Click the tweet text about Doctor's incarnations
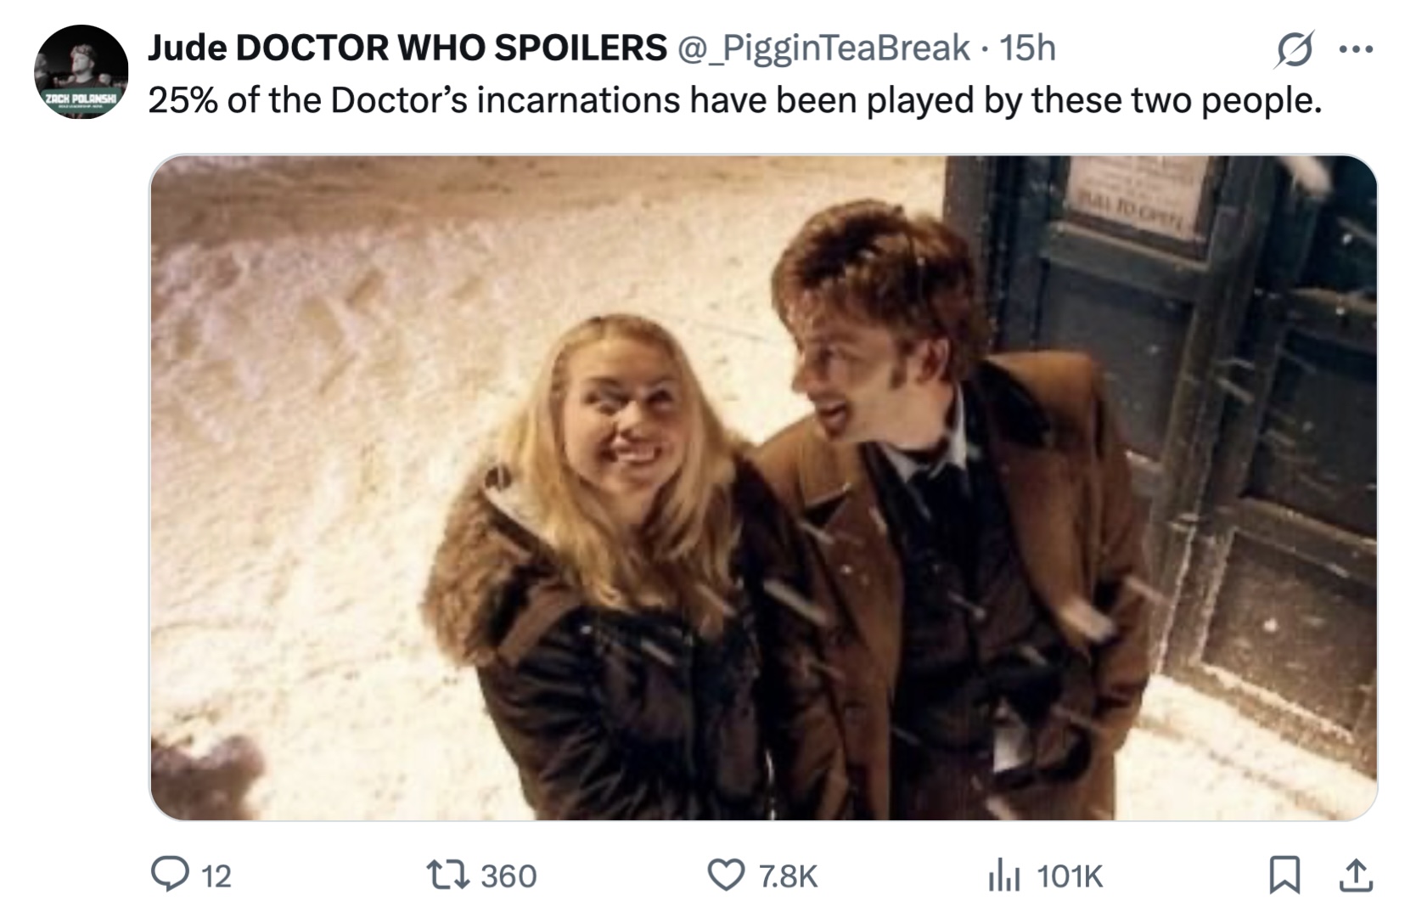This screenshot has height=924, width=1416. 734,100
